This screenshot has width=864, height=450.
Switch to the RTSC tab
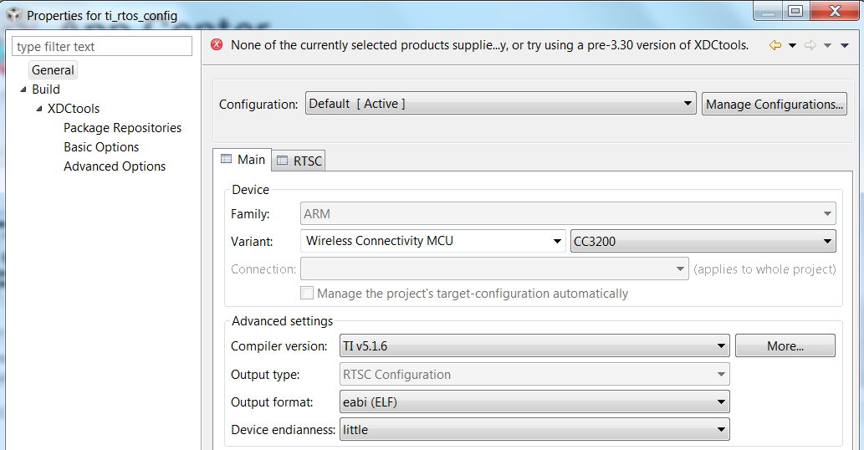click(x=299, y=161)
